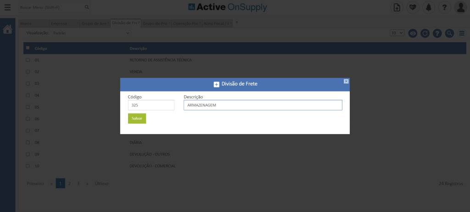Go to page 2
This screenshot has width=470, height=212.
pos(69,184)
